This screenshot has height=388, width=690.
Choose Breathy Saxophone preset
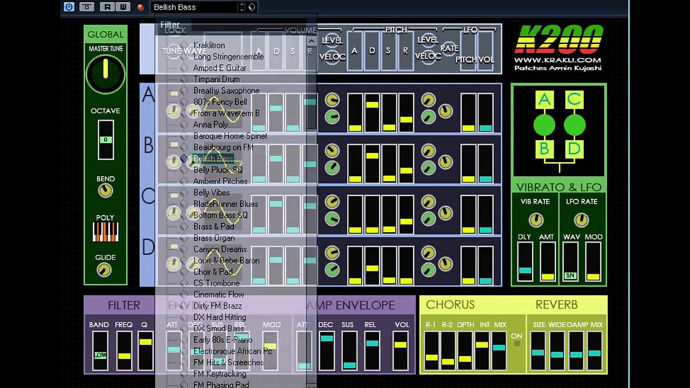[226, 91]
